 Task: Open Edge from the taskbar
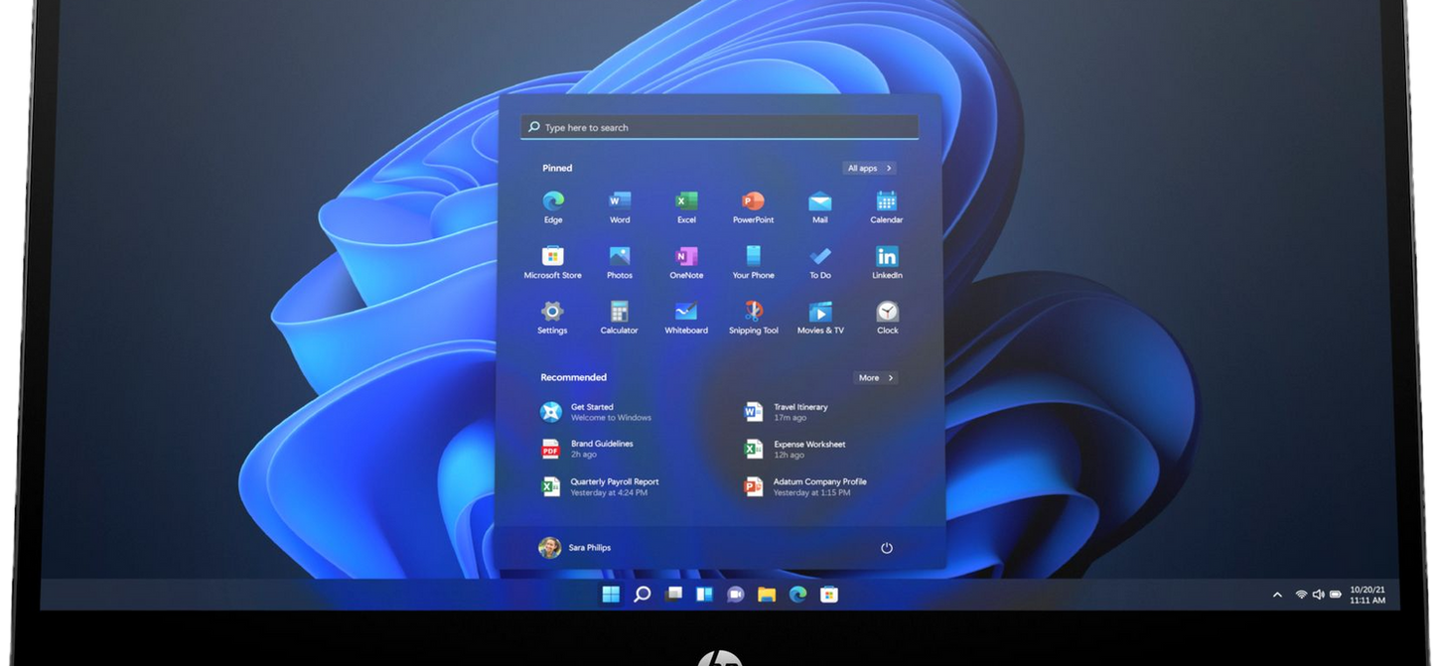point(797,595)
